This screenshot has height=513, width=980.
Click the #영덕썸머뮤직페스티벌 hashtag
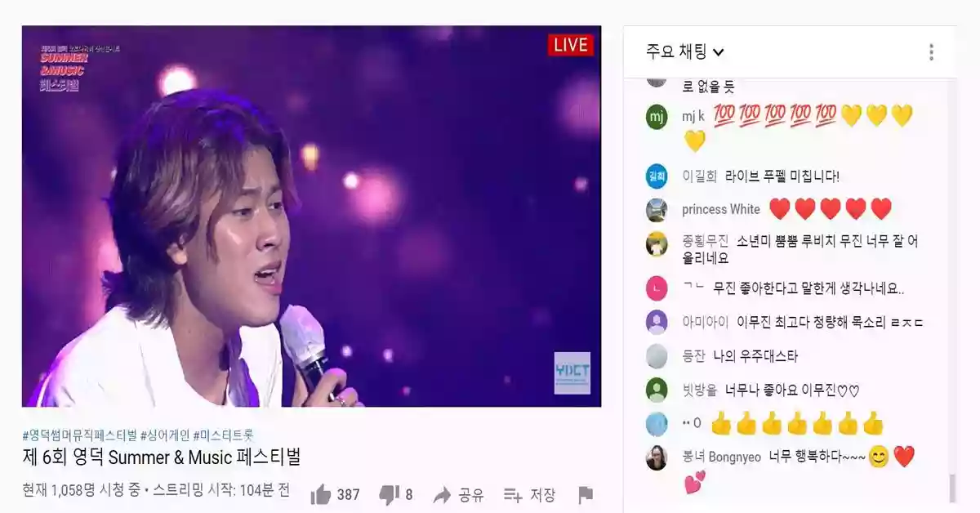79,435
